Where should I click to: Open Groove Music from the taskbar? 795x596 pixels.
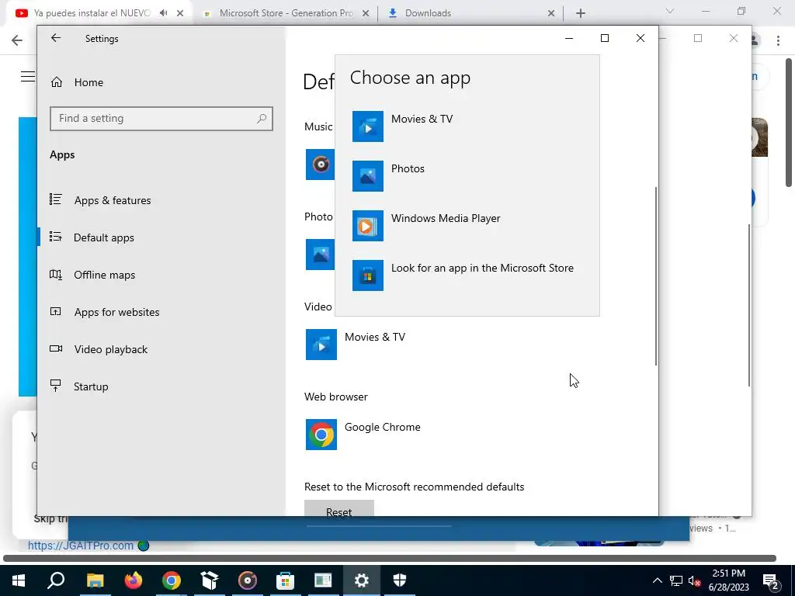pyautogui.click(x=248, y=580)
